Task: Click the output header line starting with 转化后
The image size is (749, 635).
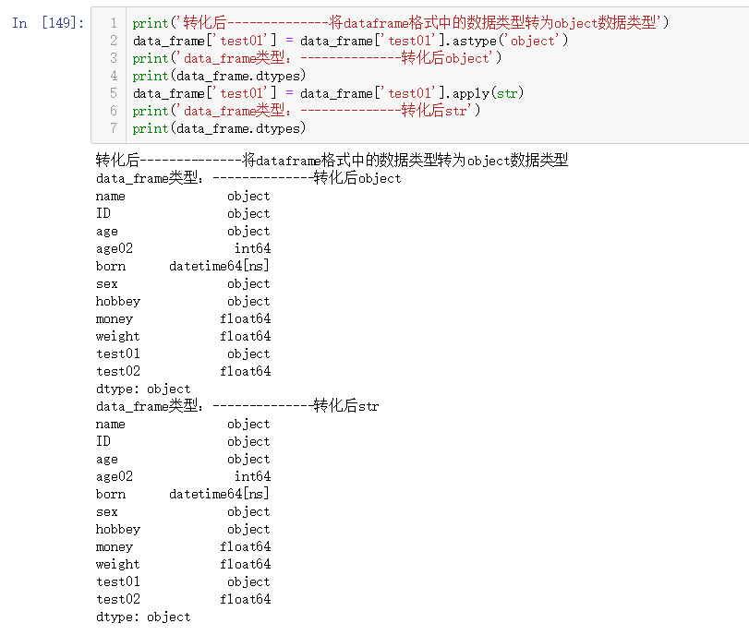Action: 277,160
